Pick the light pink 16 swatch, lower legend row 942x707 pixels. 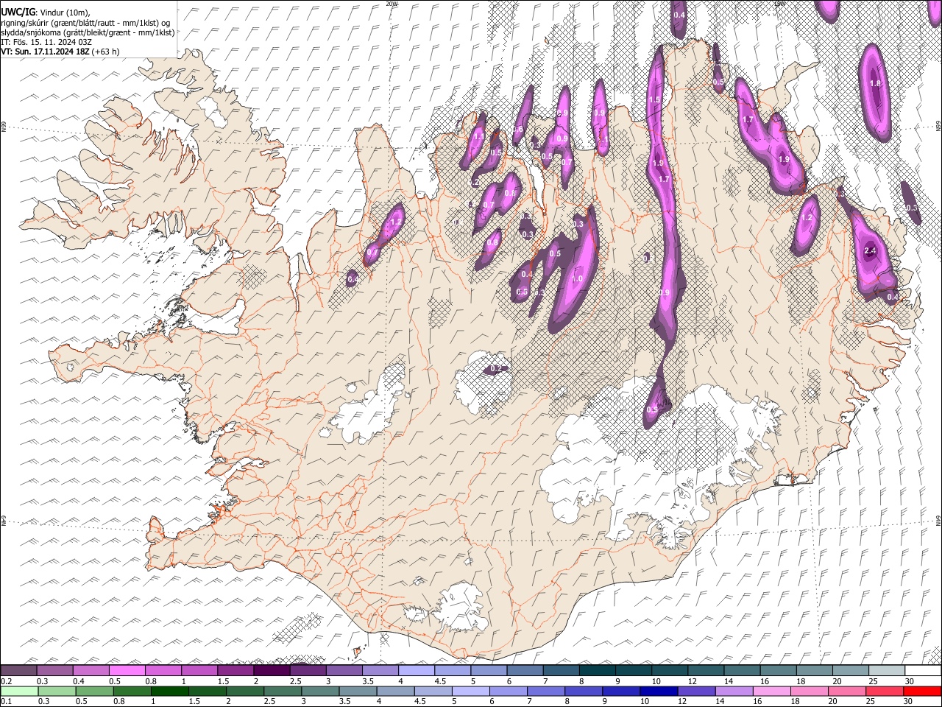772,691
